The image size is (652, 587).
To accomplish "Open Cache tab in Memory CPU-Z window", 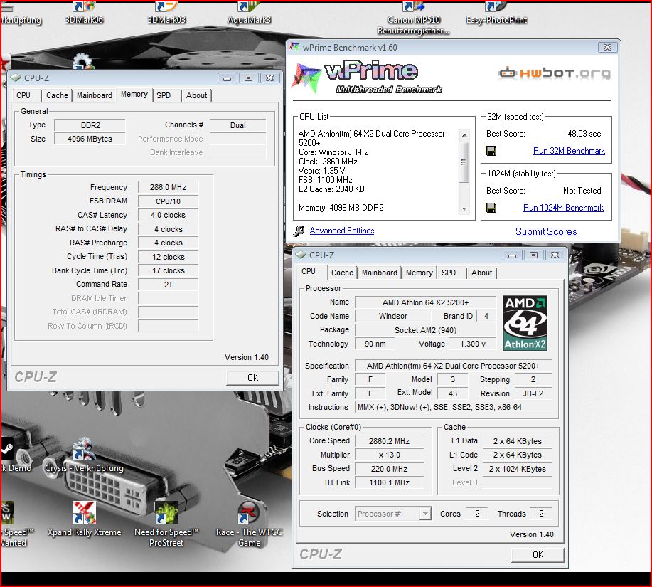I will (x=57, y=95).
